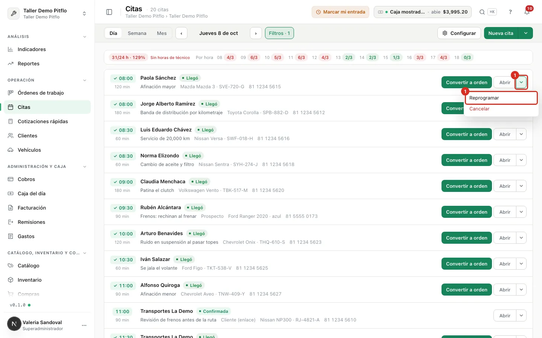Open Reportes in sidebar
The height and width of the screenshot is (338, 542).
click(47, 63)
